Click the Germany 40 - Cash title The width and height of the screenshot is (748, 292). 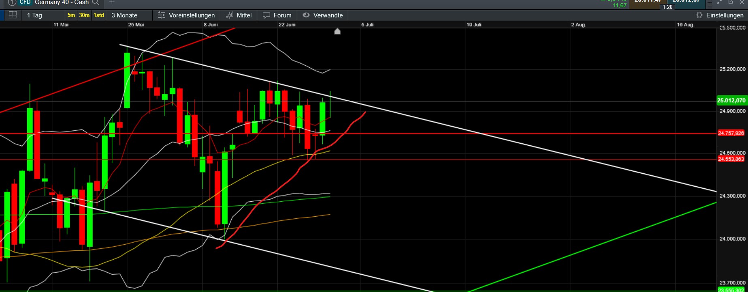point(62,2)
